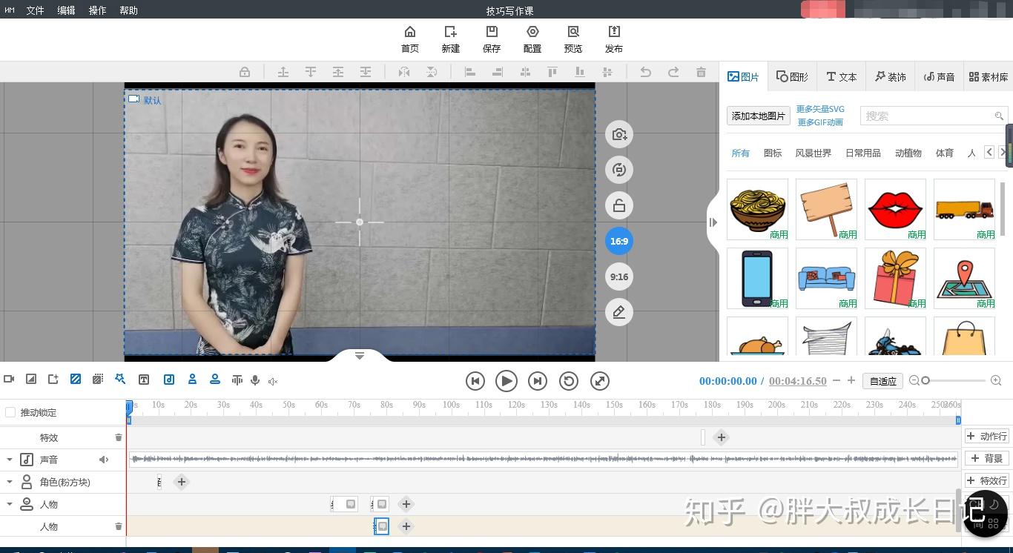Viewport: 1013px width, 553px height.
Task: Click the image search input field
Action: [933, 116]
